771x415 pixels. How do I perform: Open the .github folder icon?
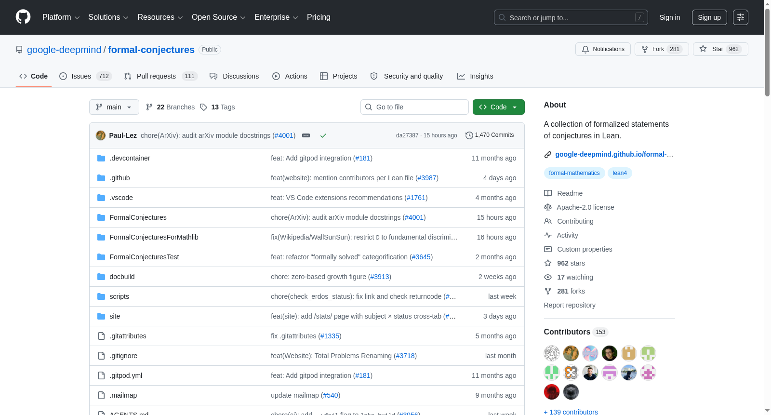click(x=101, y=178)
